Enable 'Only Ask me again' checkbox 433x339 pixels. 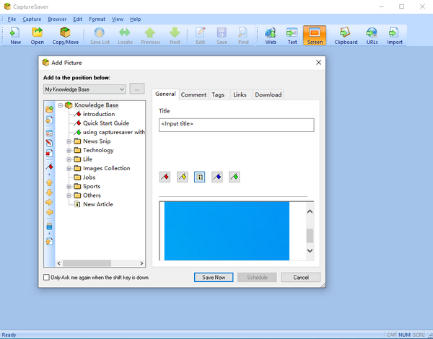(x=47, y=277)
